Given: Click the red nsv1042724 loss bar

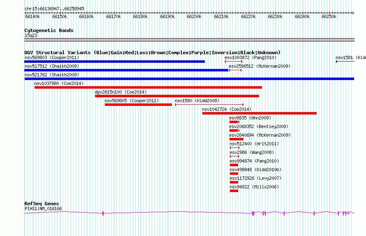Looking at the screenshot, I should tap(259, 113).
